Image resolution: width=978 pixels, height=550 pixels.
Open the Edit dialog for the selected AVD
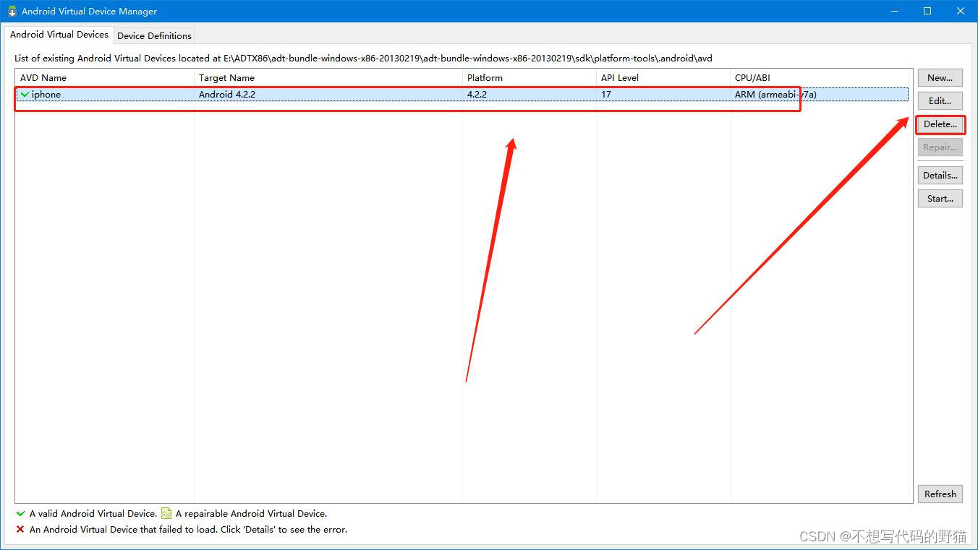pyautogui.click(x=940, y=100)
